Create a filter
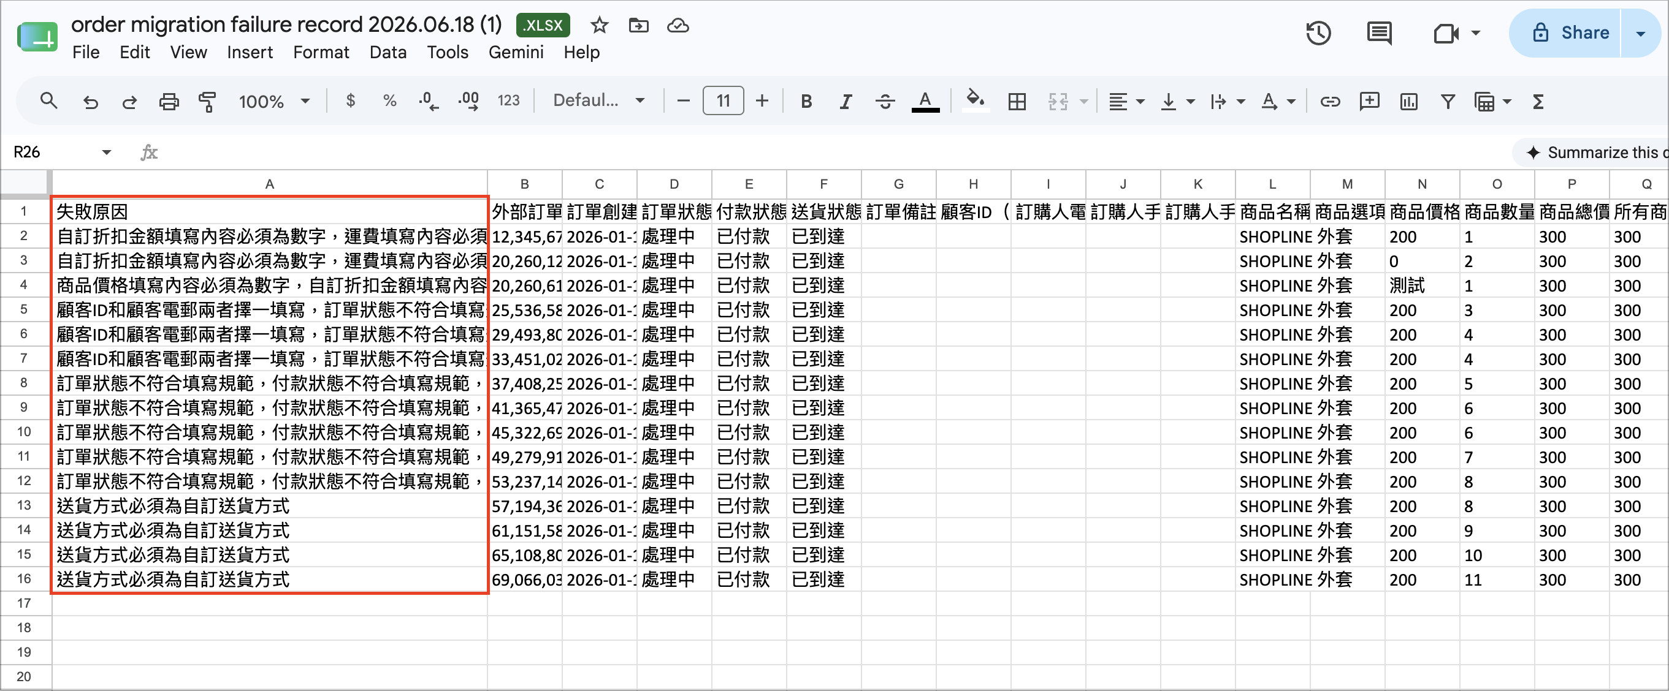Screen dimensions: 1669x691 point(1448,102)
